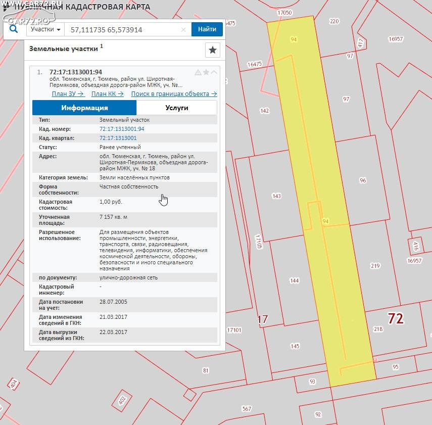Click the Найти button
Screen dimensions: 432x425
pos(207,29)
